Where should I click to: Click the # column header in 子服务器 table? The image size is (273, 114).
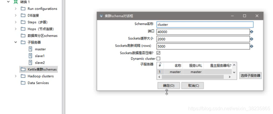point(160,66)
